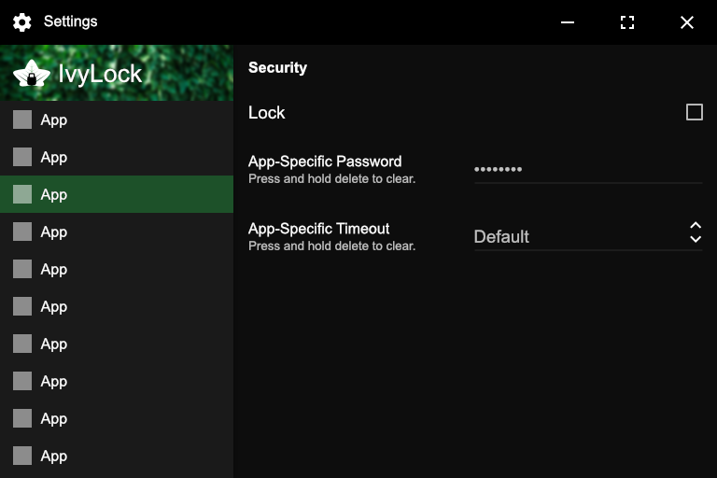This screenshot has width=717, height=478.
Task: Select the ninth App item in the list
Action: tap(54, 418)
